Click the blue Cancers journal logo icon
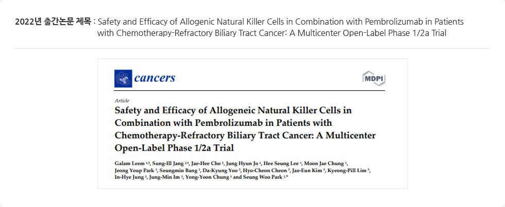 tap(123, 79)
